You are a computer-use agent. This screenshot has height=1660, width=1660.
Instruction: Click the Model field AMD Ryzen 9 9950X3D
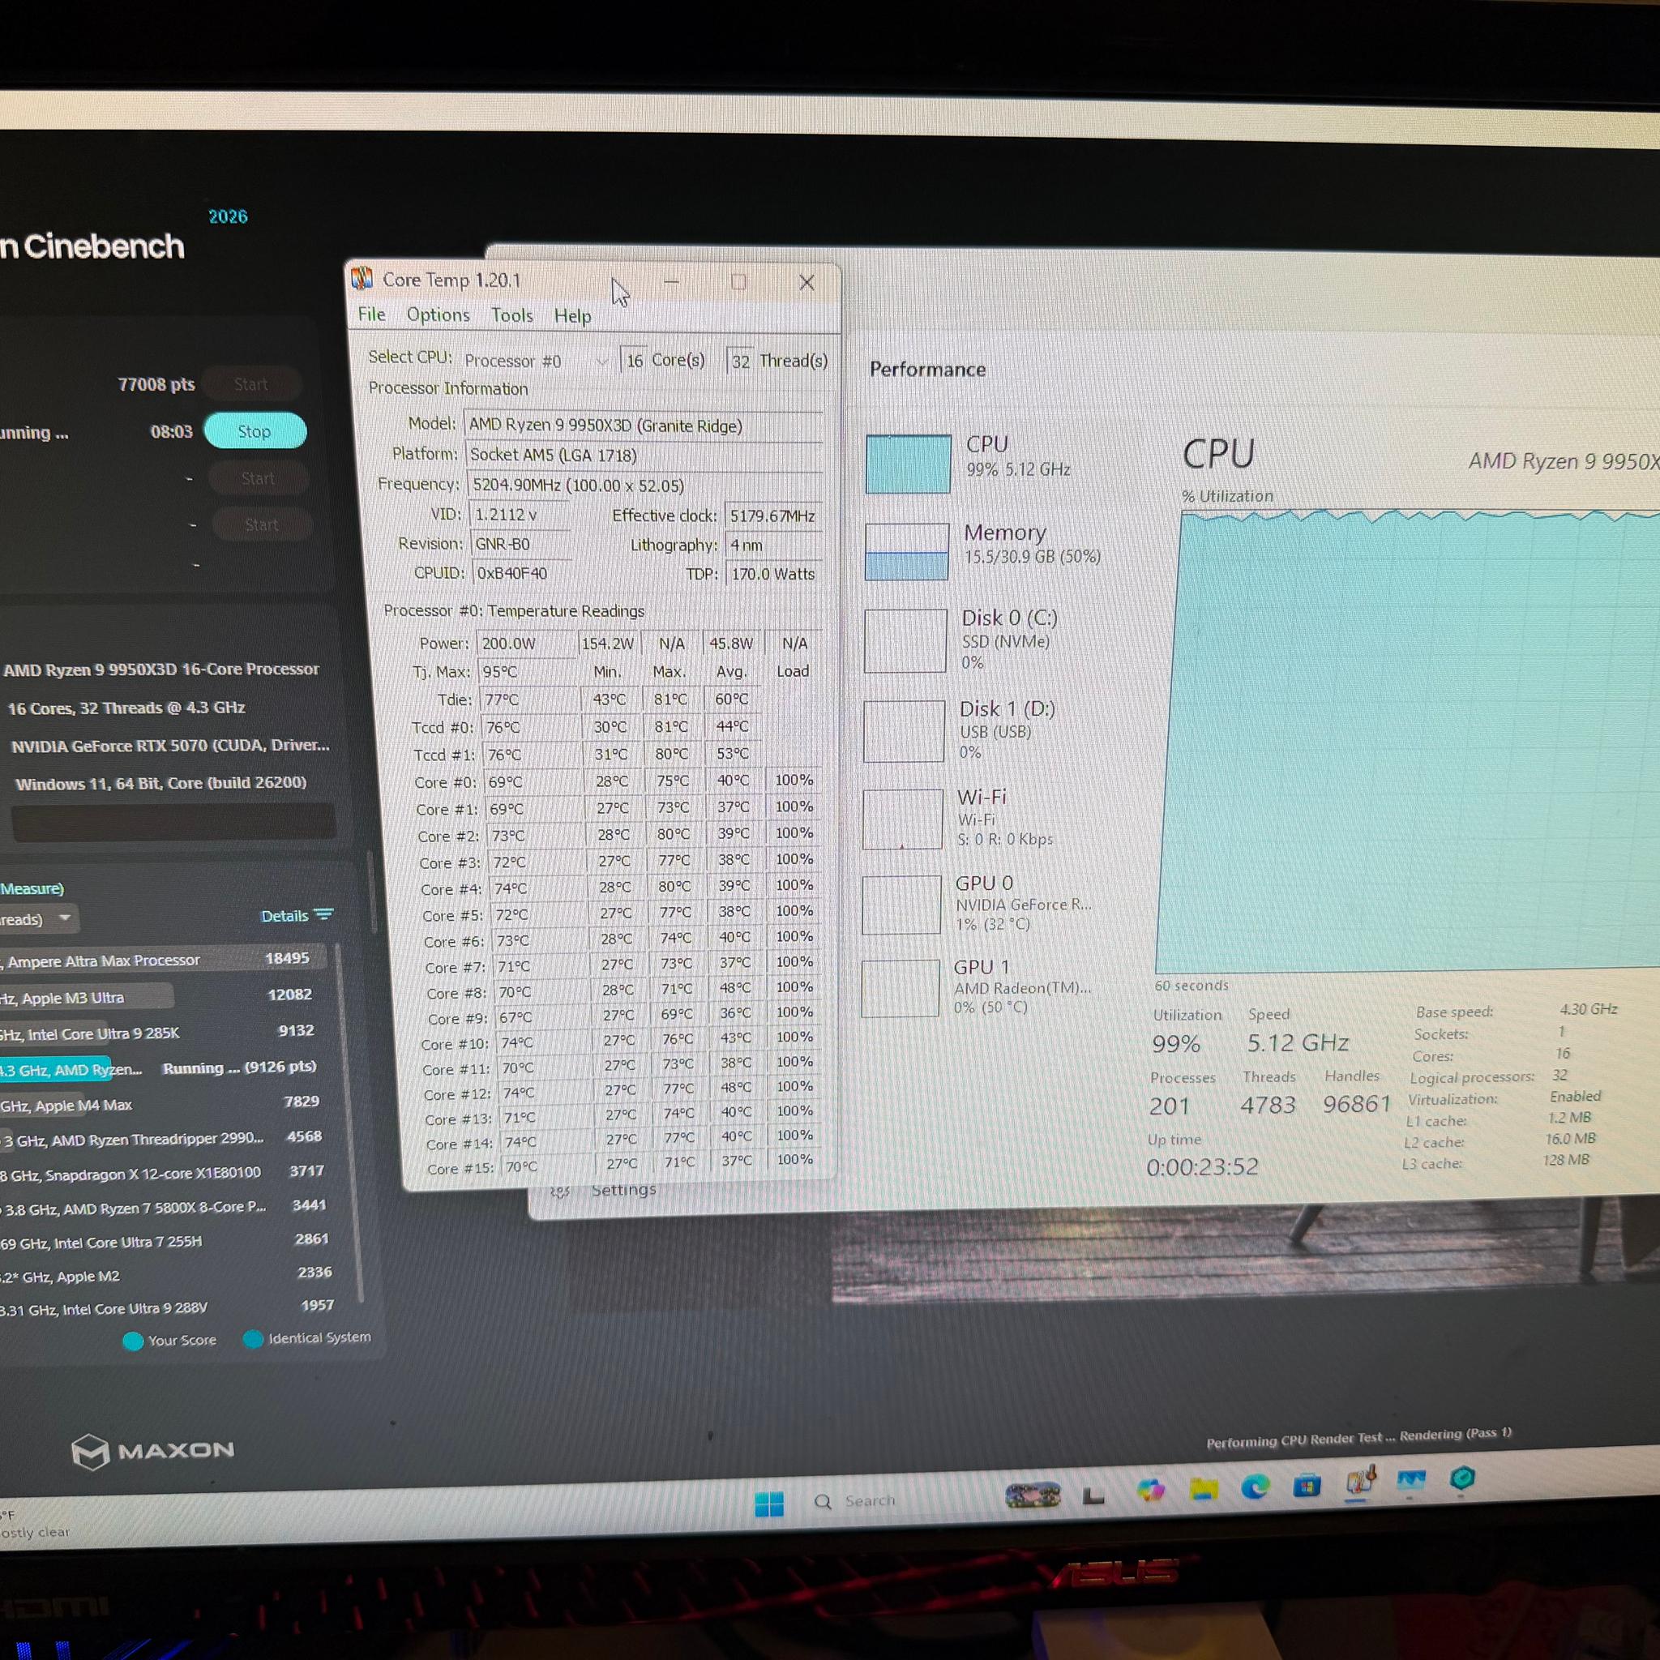pyautogui.click(x=643, y=426)
